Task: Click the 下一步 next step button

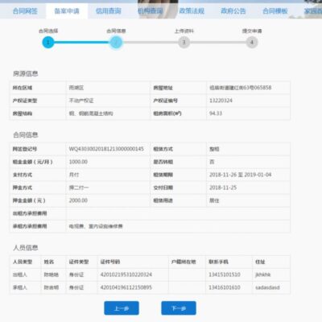Action: tap(179, 308)
